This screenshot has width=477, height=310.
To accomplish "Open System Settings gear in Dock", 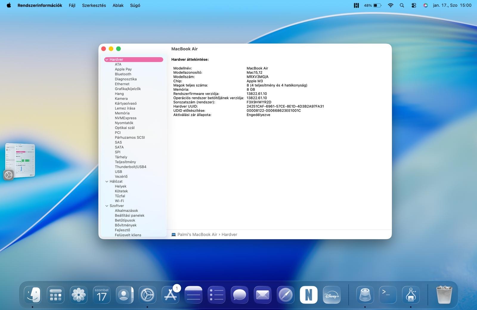I will (148, 295).
